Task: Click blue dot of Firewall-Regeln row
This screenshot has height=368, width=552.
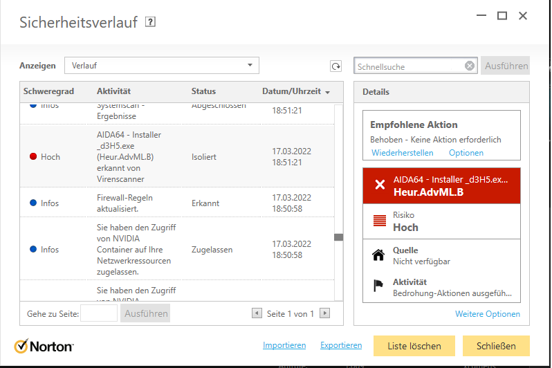Action: pyautogui.click(x=33, y=203)
